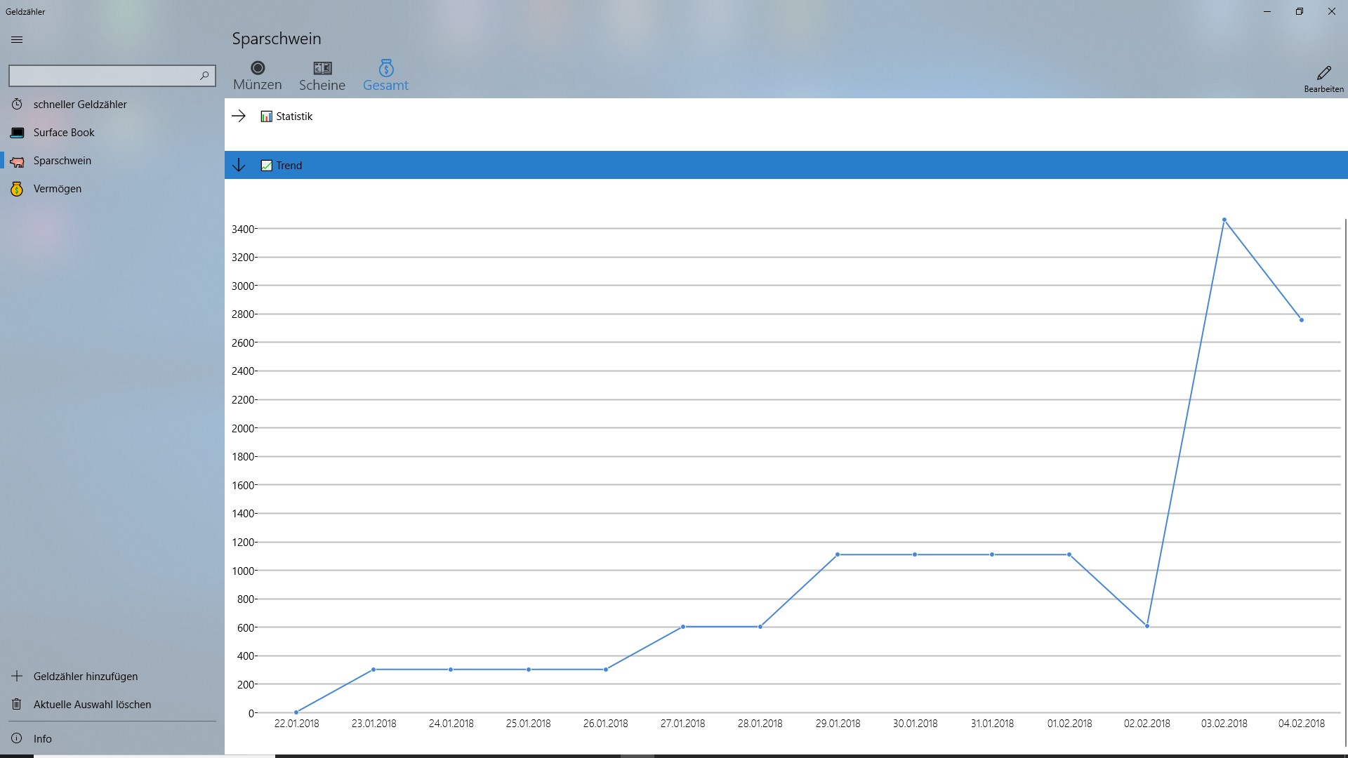Viewport: 1348px width, 758px height.
Task: Open the Info page
Action: 42,739
